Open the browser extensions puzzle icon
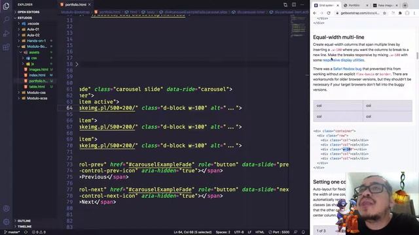 coord(400,13)
